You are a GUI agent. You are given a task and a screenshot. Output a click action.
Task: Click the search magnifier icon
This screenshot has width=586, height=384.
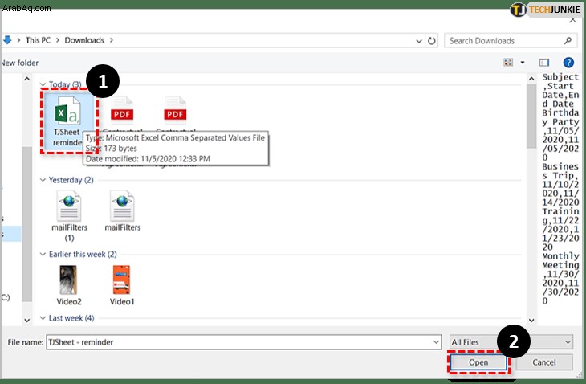(568, 41)
